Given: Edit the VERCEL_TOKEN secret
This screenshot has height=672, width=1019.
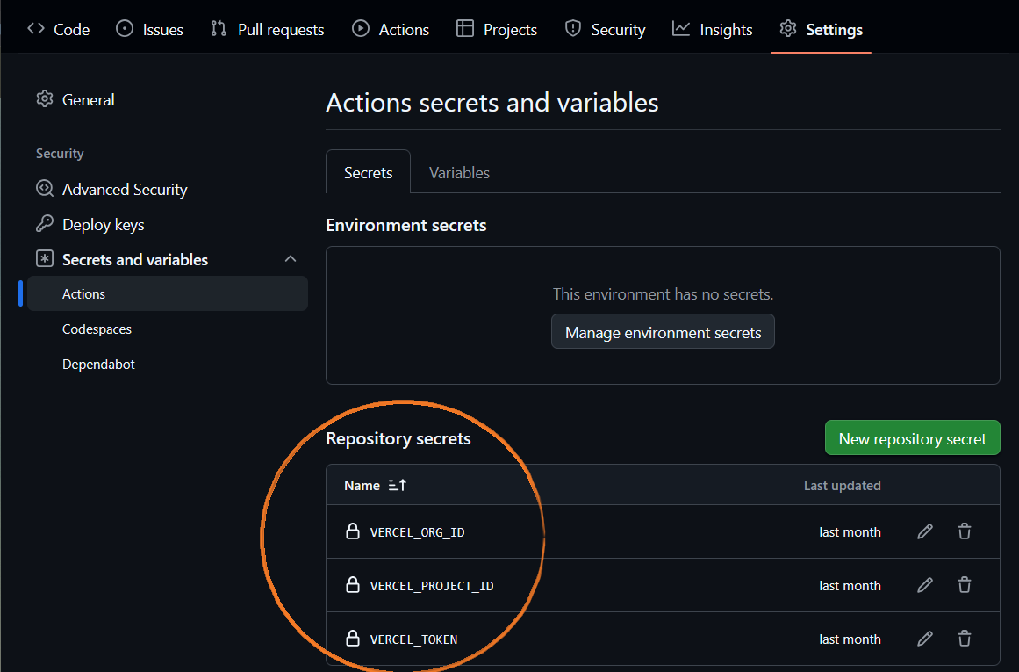Looking at the screenshot, I should (x=925, y=638).
